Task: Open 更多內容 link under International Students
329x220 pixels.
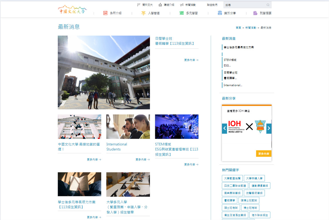Action: click(142, 159)
